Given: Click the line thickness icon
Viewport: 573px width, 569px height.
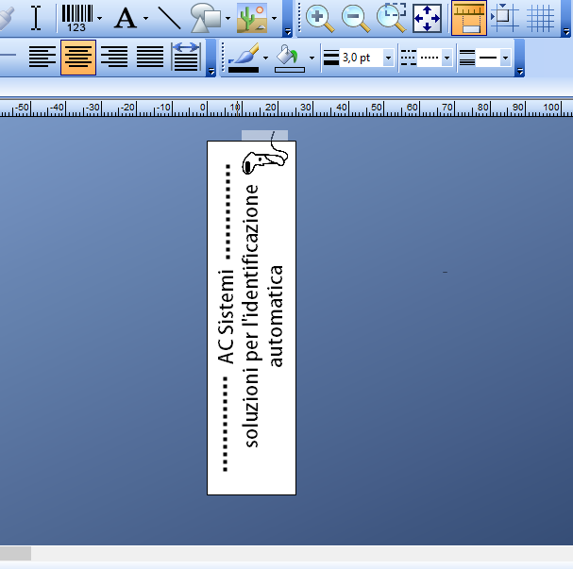Looking at the screenshot, I should point(331,58).
